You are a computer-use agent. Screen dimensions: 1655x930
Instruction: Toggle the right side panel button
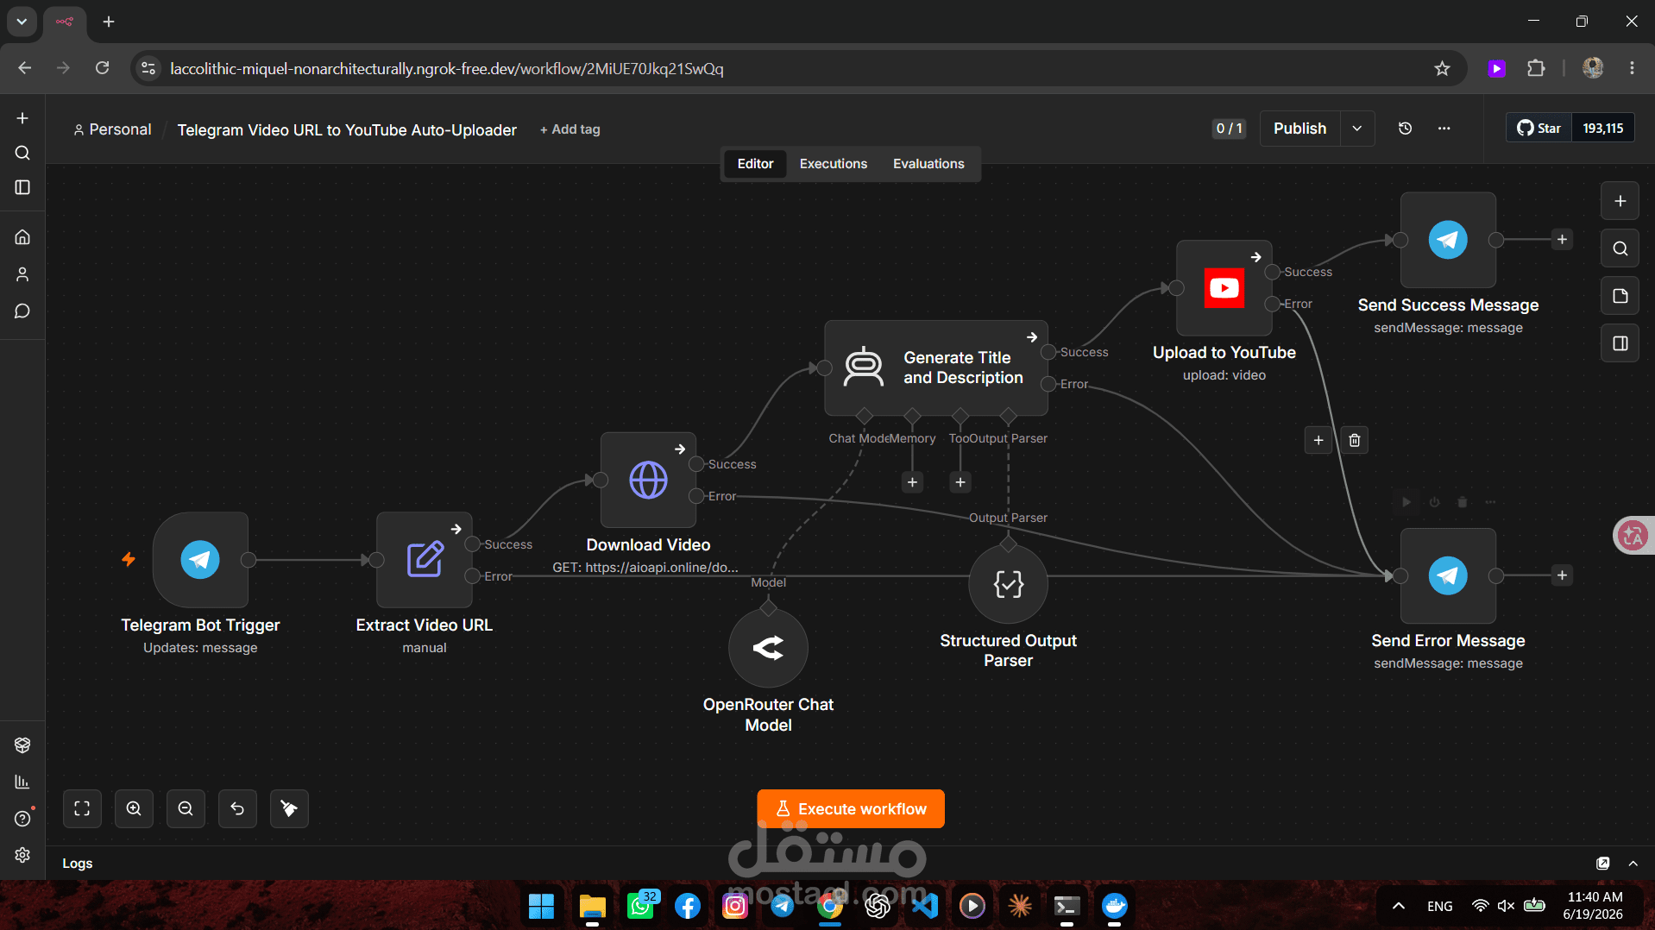1620,343
